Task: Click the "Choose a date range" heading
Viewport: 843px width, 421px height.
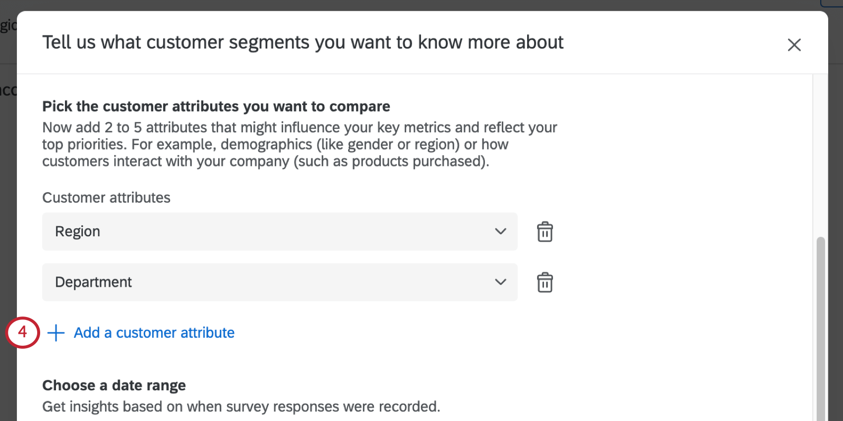Action: click(x=114, y=385)
